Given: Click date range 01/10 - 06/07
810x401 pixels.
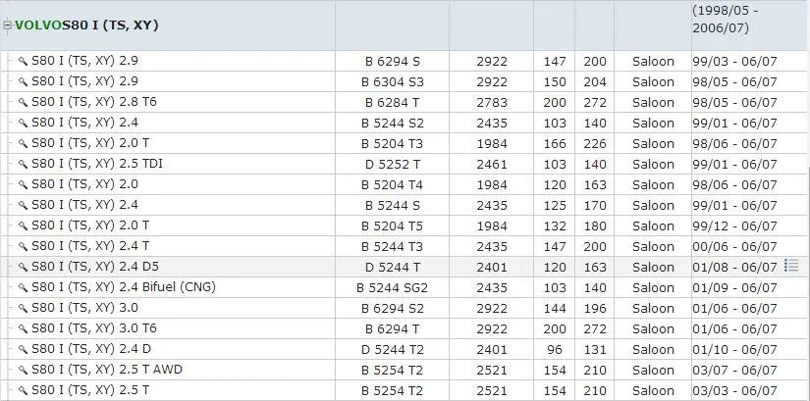Looking at the screenshot, I should [734, 350].
